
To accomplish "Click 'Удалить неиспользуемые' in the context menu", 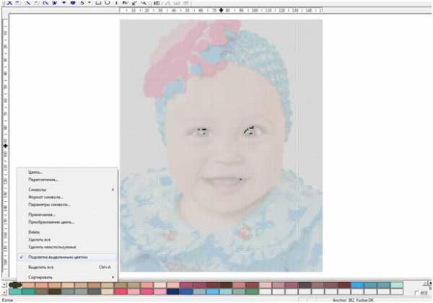I will [53, 247].
